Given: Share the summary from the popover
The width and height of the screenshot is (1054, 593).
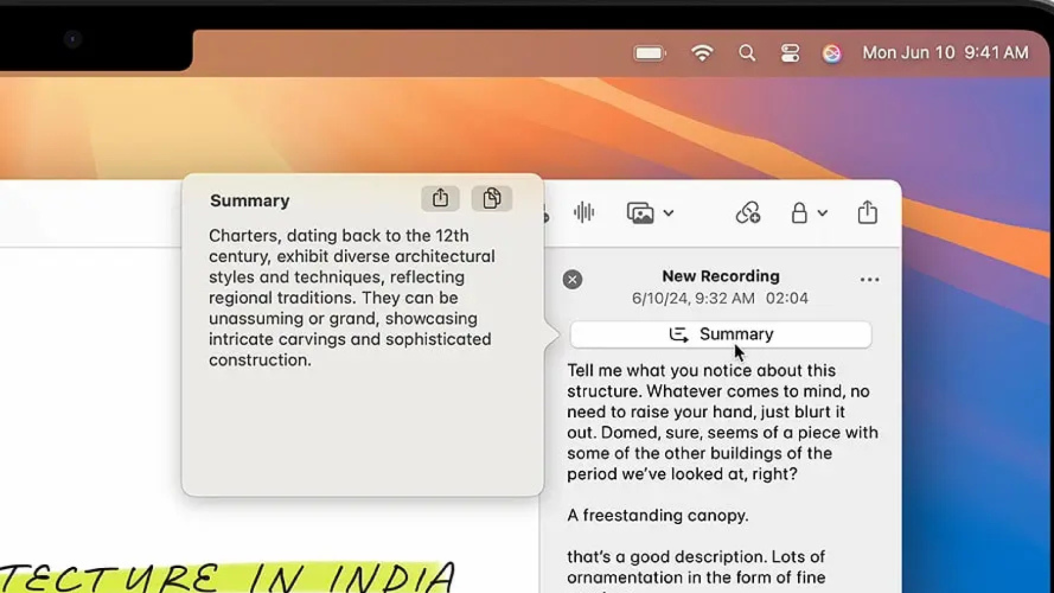Looking at the screenshot, I should tap(440, 198).
